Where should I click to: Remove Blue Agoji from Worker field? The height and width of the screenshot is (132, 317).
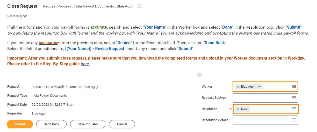click(x=238, y=87)
